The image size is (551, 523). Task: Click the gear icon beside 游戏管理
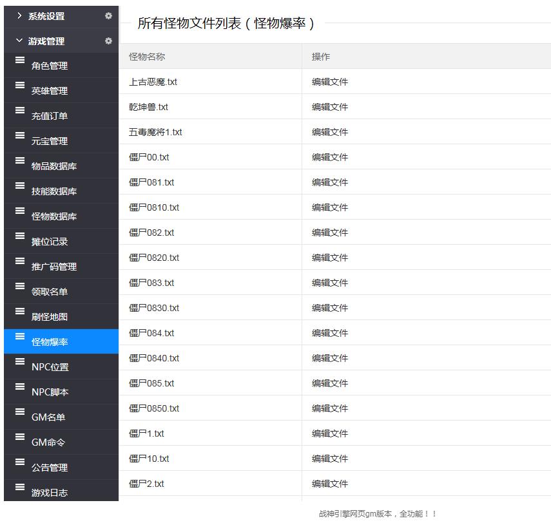108,41
